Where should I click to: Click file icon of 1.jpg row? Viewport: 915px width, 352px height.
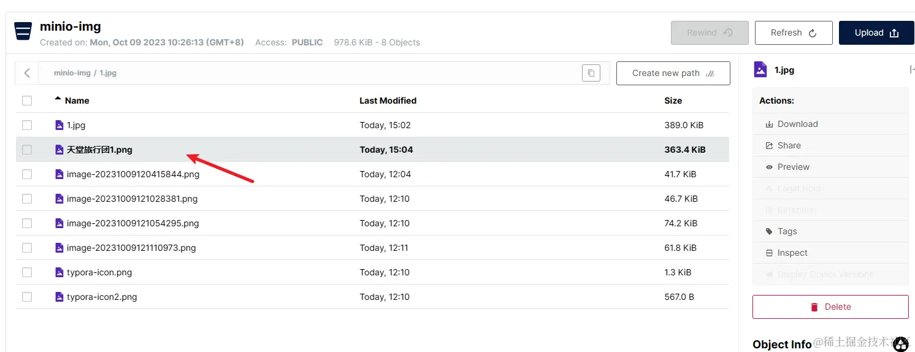coord(59,125)
